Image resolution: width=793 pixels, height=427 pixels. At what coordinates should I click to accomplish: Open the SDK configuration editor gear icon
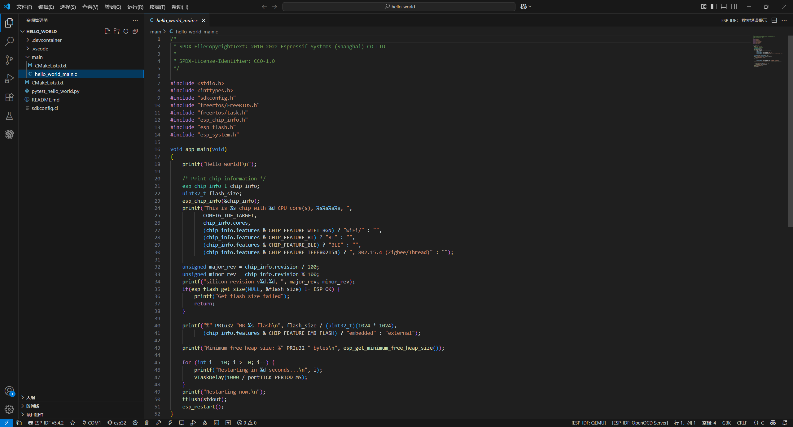(x=135, y=423)
